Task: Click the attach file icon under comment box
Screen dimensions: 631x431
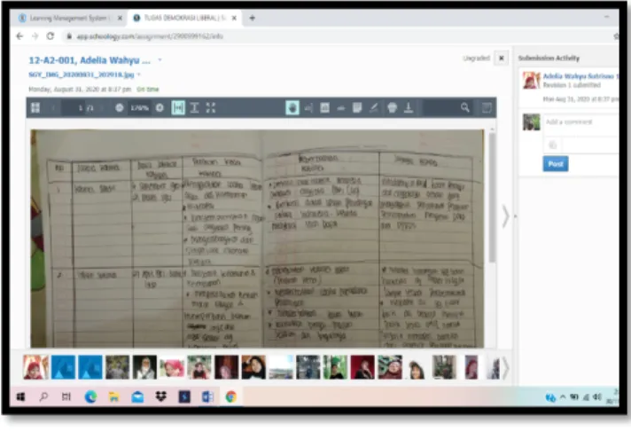Action: [x=553, y=145]
